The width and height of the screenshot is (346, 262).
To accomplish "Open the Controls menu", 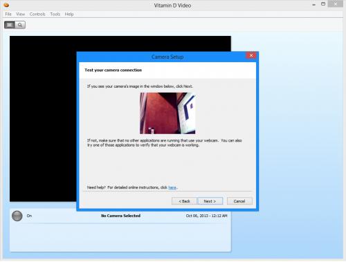I will tap(37, 15).
